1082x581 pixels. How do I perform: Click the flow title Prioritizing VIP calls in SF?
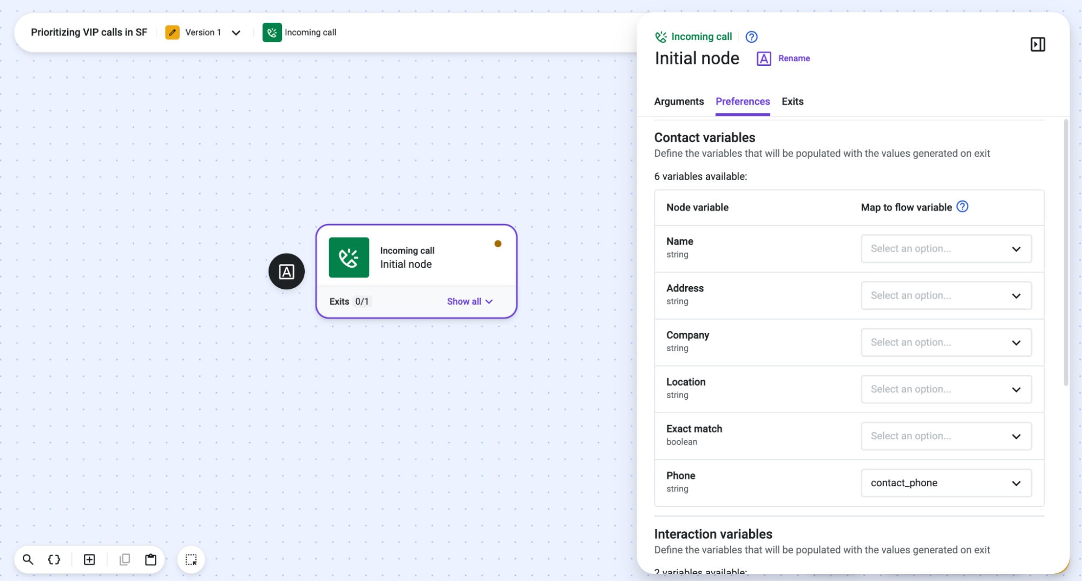pos(89,32)
